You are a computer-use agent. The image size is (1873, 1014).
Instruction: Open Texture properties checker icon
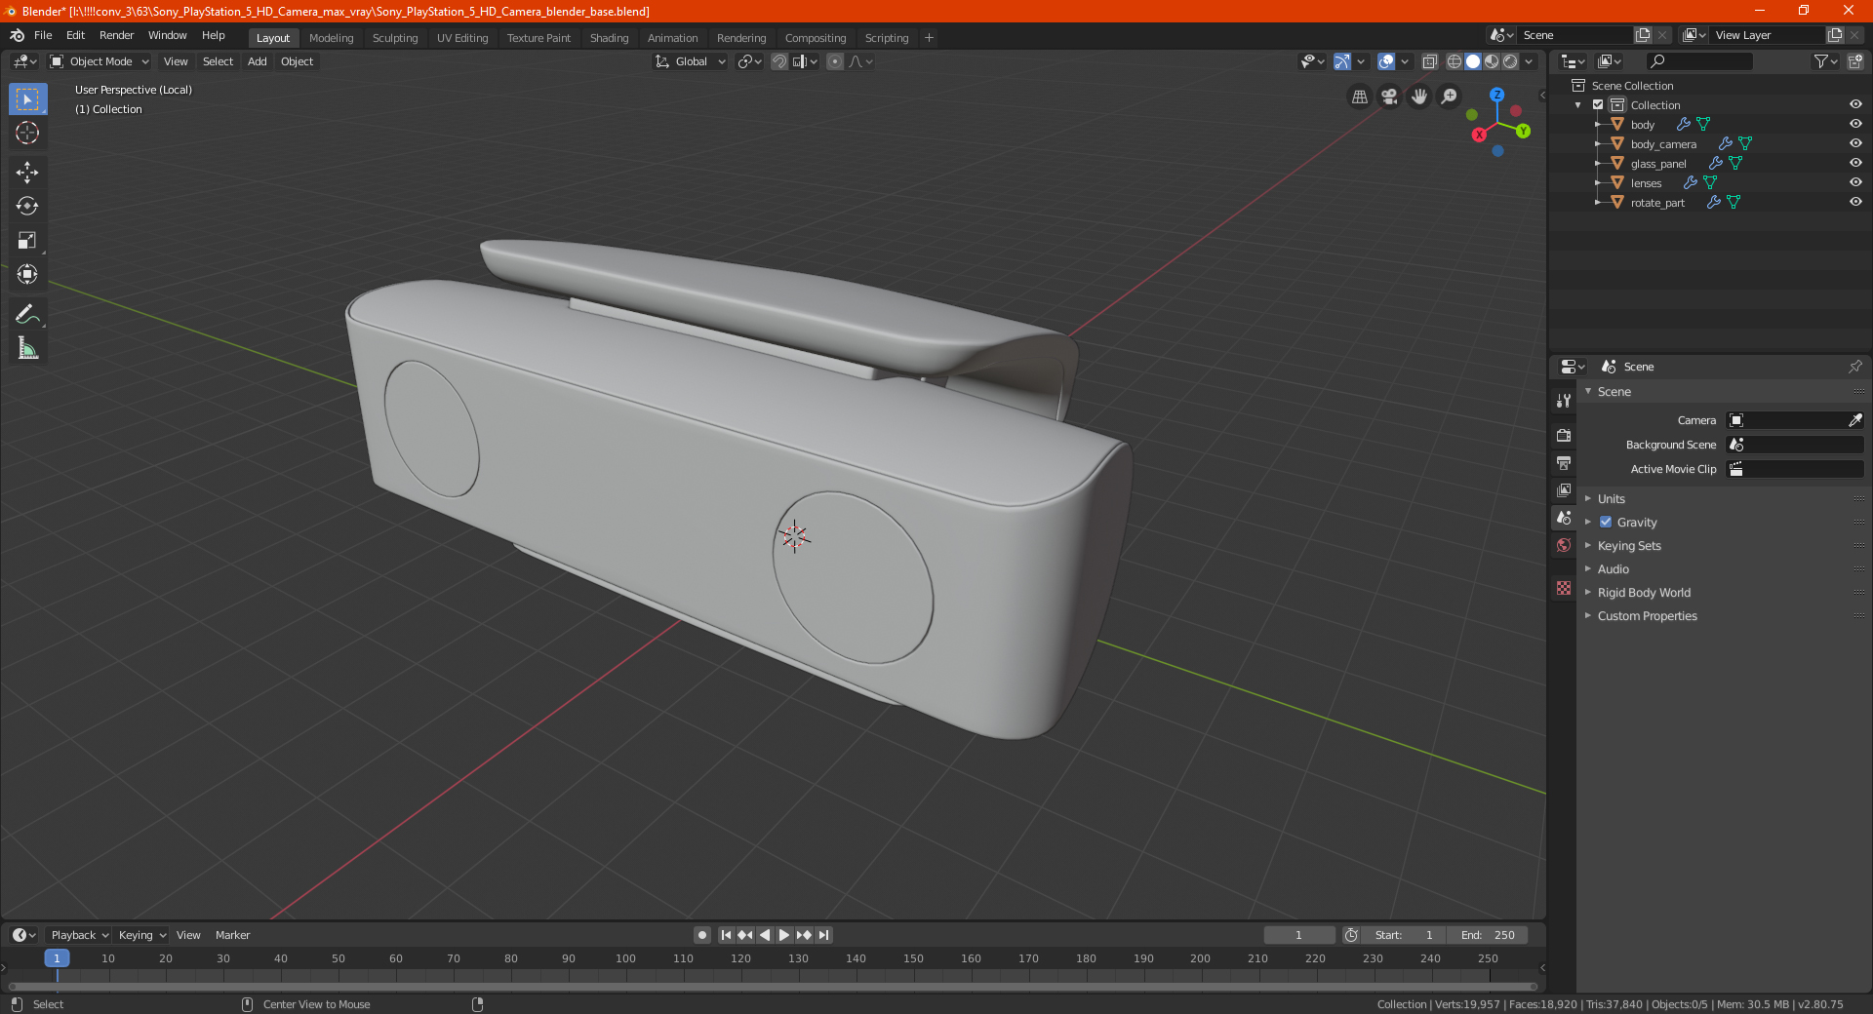[1564, 588]
